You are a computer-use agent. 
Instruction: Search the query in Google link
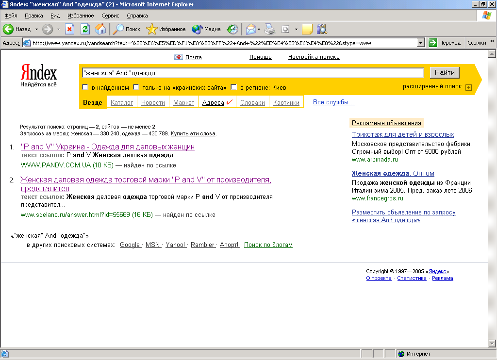[130, 245]
